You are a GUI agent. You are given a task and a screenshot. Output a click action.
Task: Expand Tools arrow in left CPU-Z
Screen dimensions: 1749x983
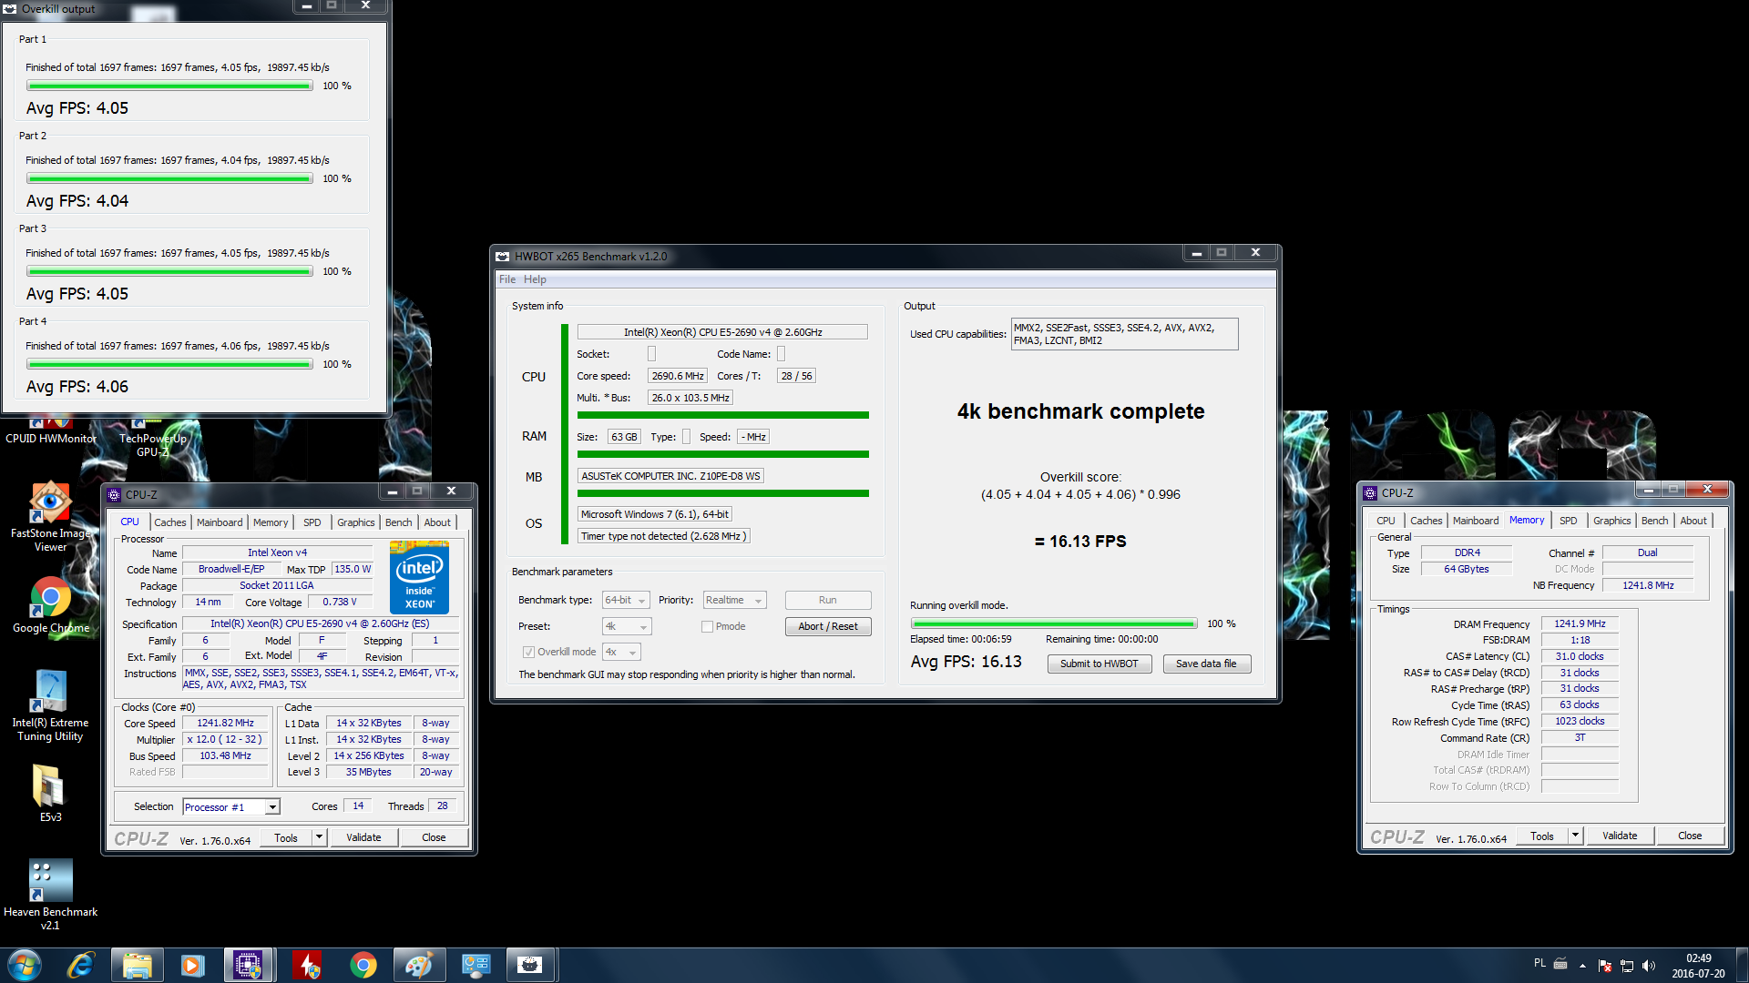(x=319, y=837)
